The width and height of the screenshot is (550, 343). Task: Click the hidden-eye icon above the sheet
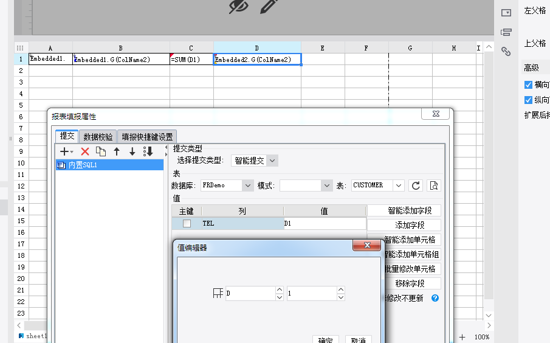tap(238, 5)
